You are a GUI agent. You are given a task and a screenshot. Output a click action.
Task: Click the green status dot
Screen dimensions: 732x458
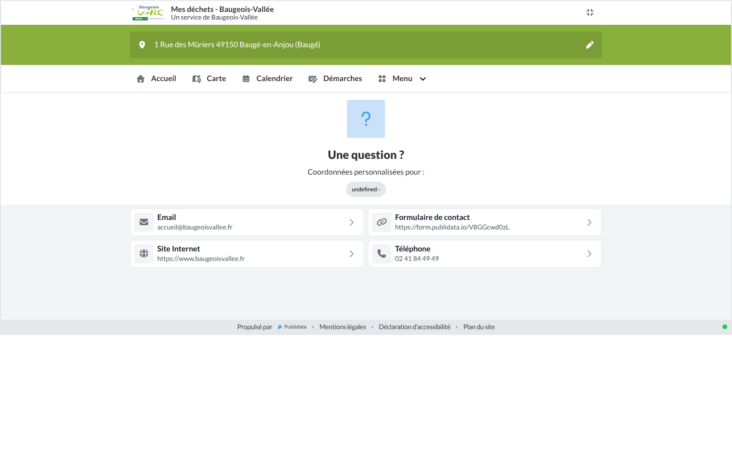(725, 327)
